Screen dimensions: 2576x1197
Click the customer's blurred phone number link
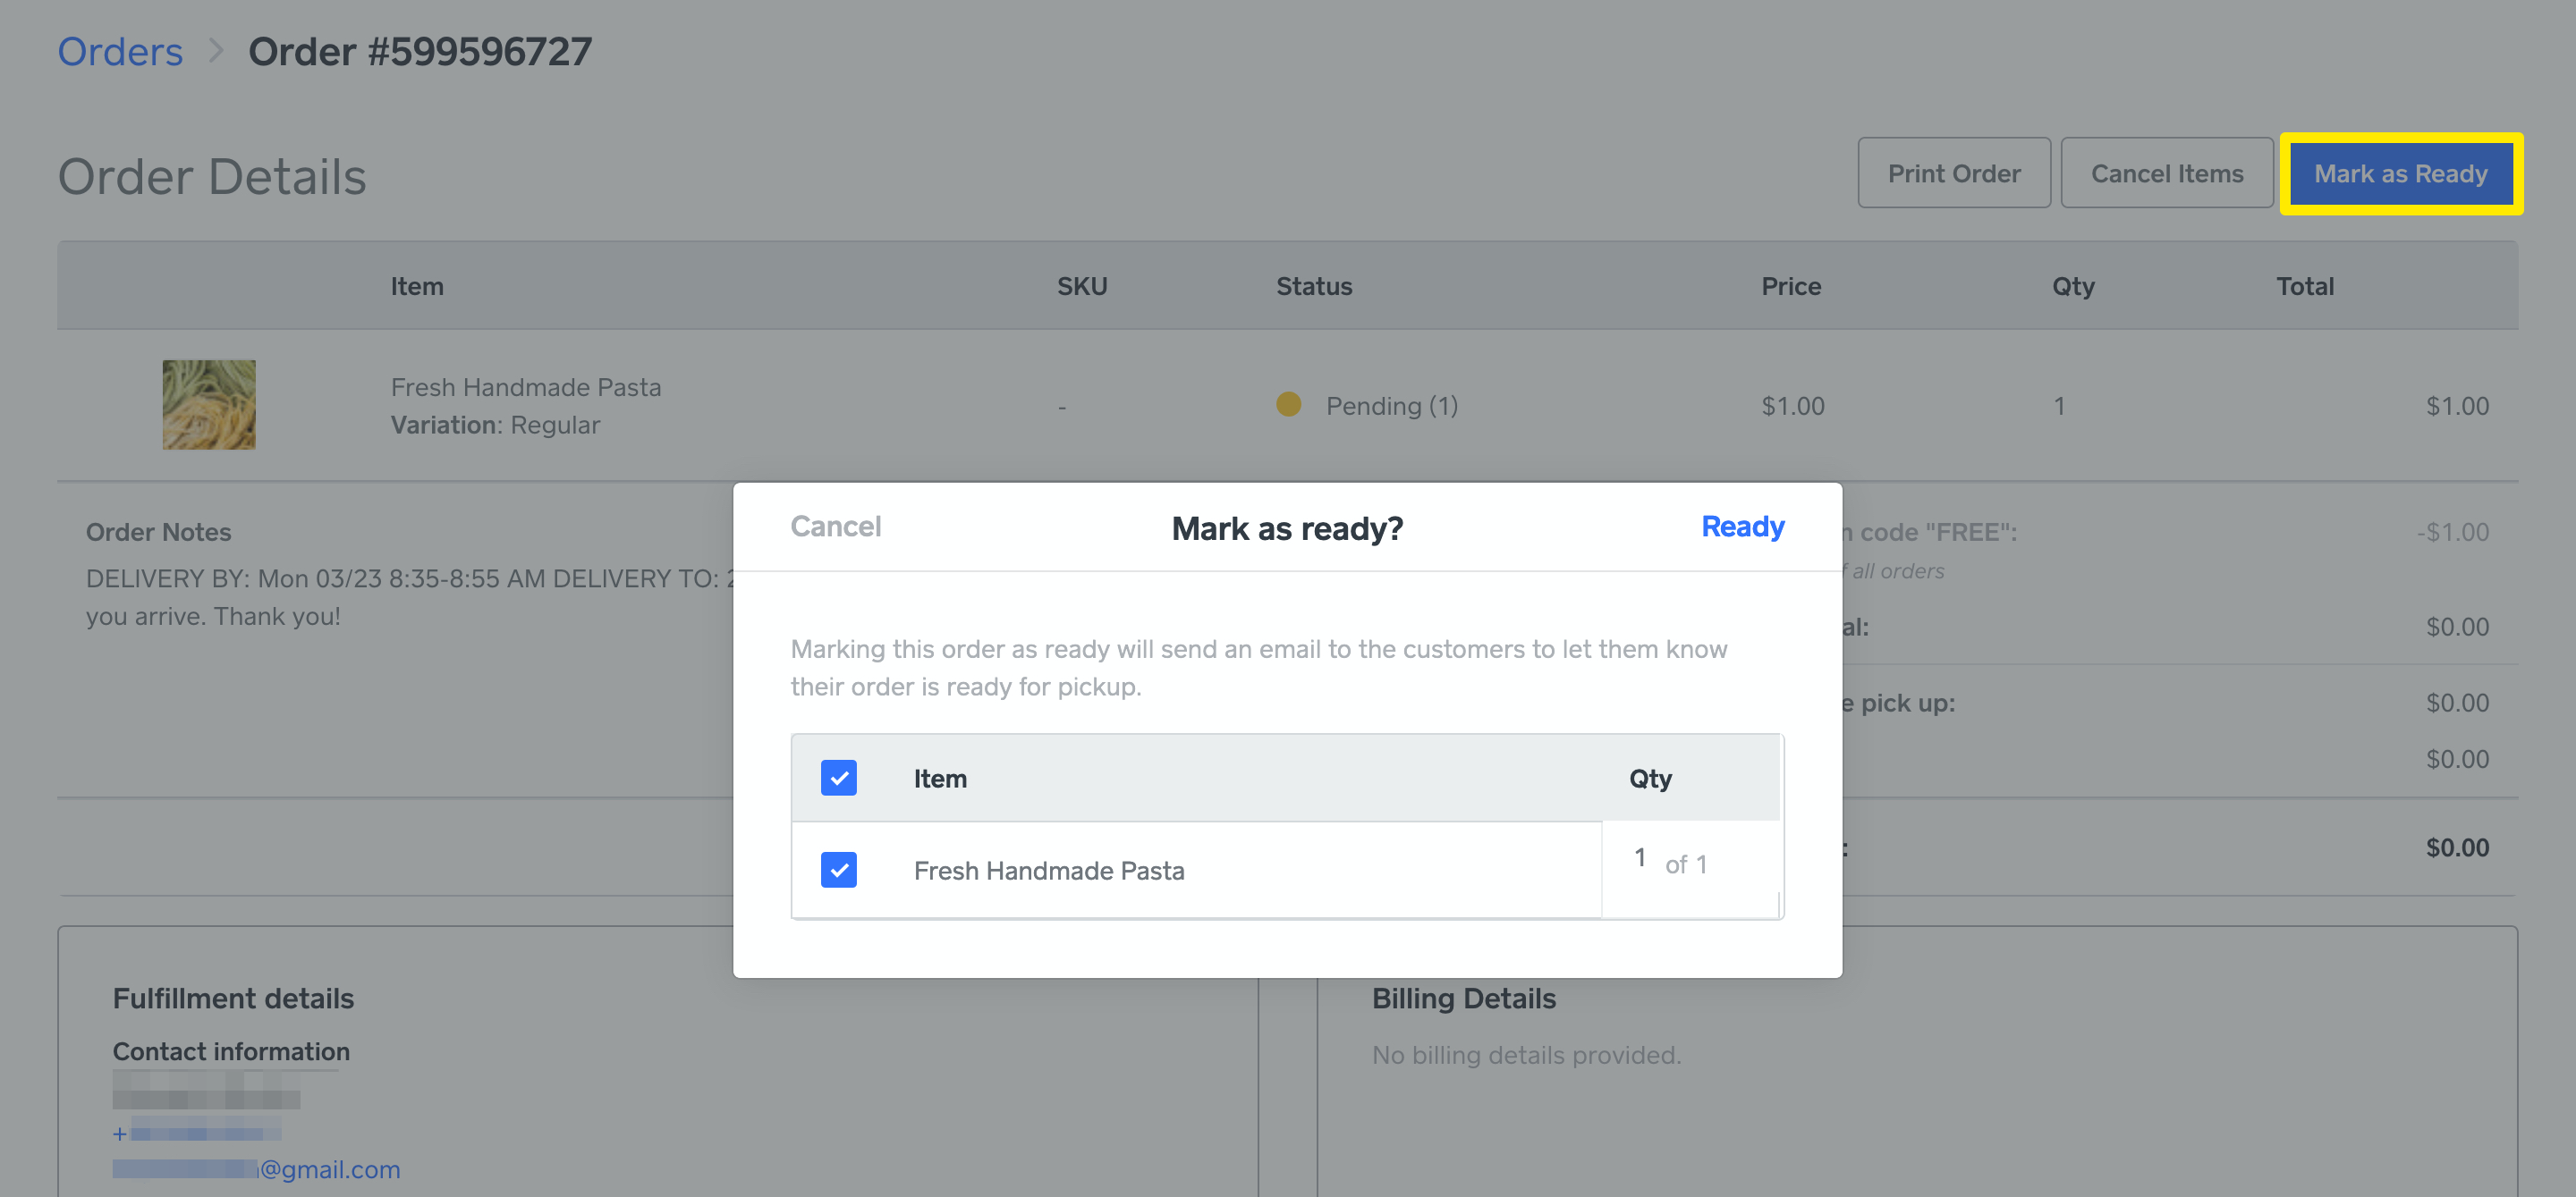[x=197, y=1133]
